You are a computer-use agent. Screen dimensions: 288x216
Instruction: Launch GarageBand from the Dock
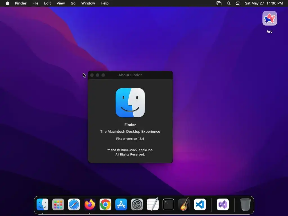tap(184, 204)
